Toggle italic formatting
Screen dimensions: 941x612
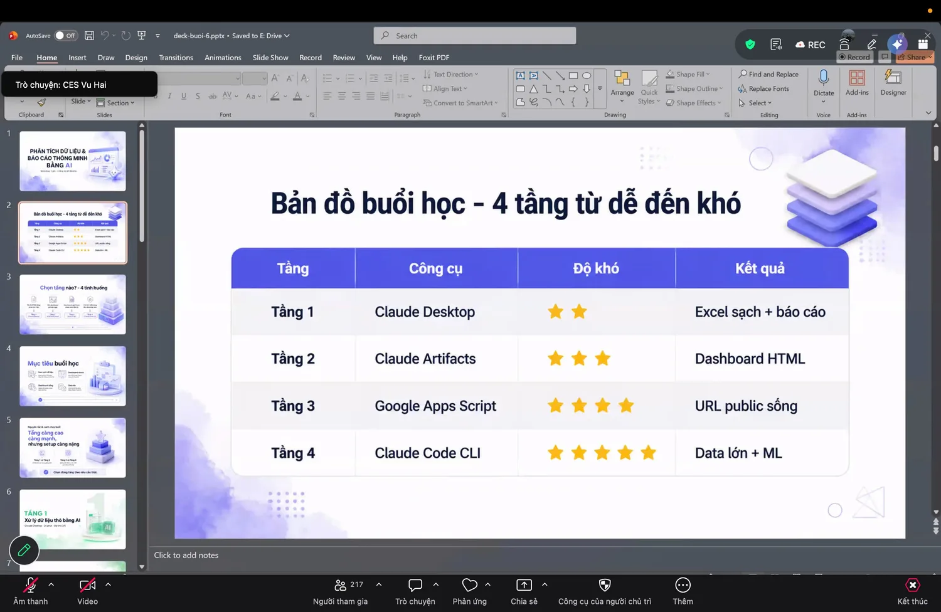pyautogui.click(x=169, y=96)
